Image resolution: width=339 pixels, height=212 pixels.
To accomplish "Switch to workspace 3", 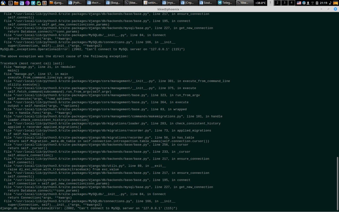I will coord(284,3).
